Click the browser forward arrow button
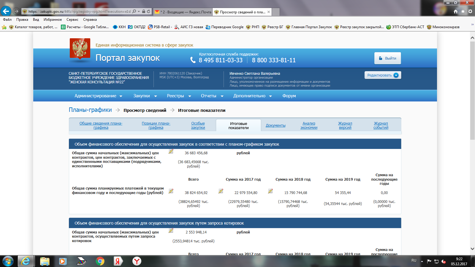475x267 pixels. pyautogui.click(x=16, y=11)
